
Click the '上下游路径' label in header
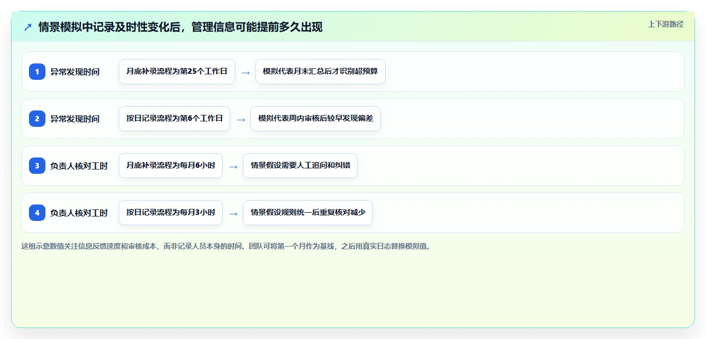[666, 24]
